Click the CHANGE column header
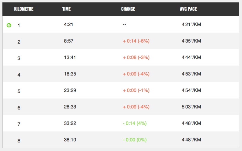Screen dimensions: 242x151 [128, 9]
